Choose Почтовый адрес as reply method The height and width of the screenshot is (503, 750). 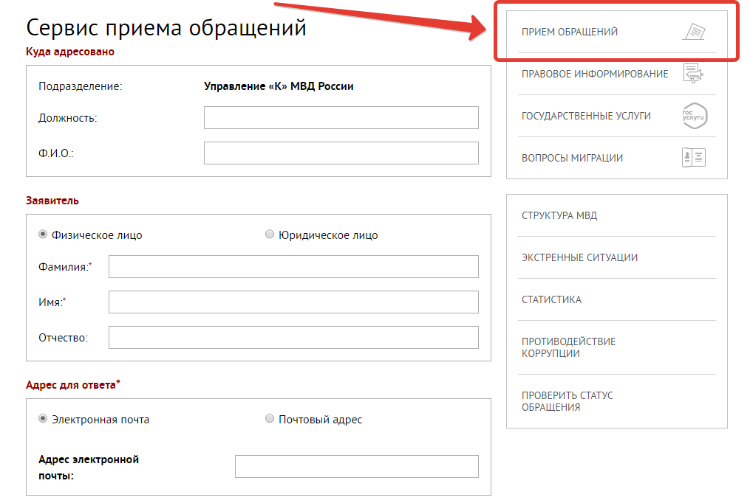coord(270,418)
